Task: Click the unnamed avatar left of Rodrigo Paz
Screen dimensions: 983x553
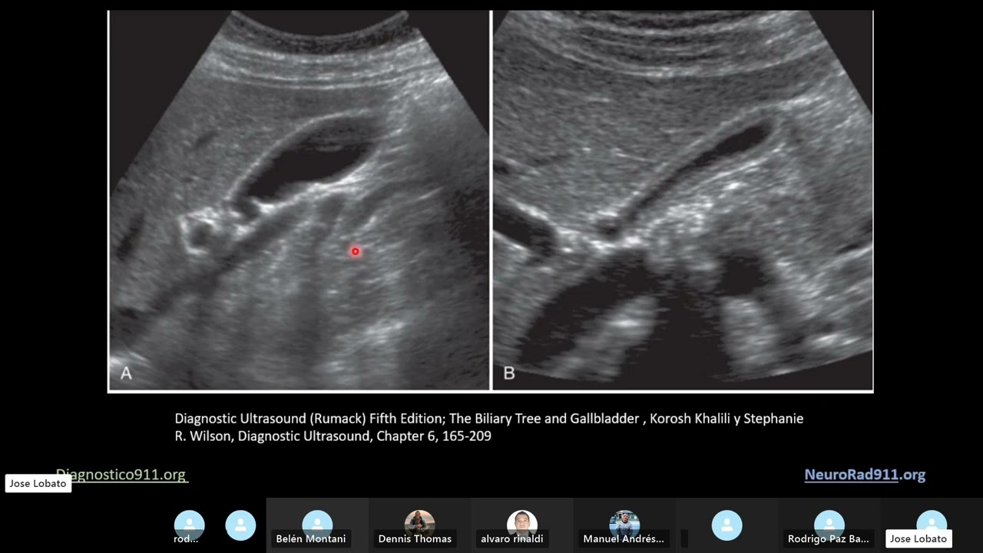Action: coord(726,525)
